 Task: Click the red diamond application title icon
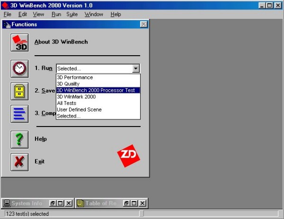(5, 5)
